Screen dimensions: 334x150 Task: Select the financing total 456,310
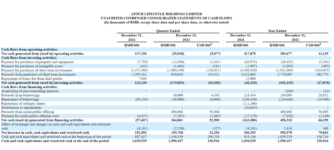point(286,120)
